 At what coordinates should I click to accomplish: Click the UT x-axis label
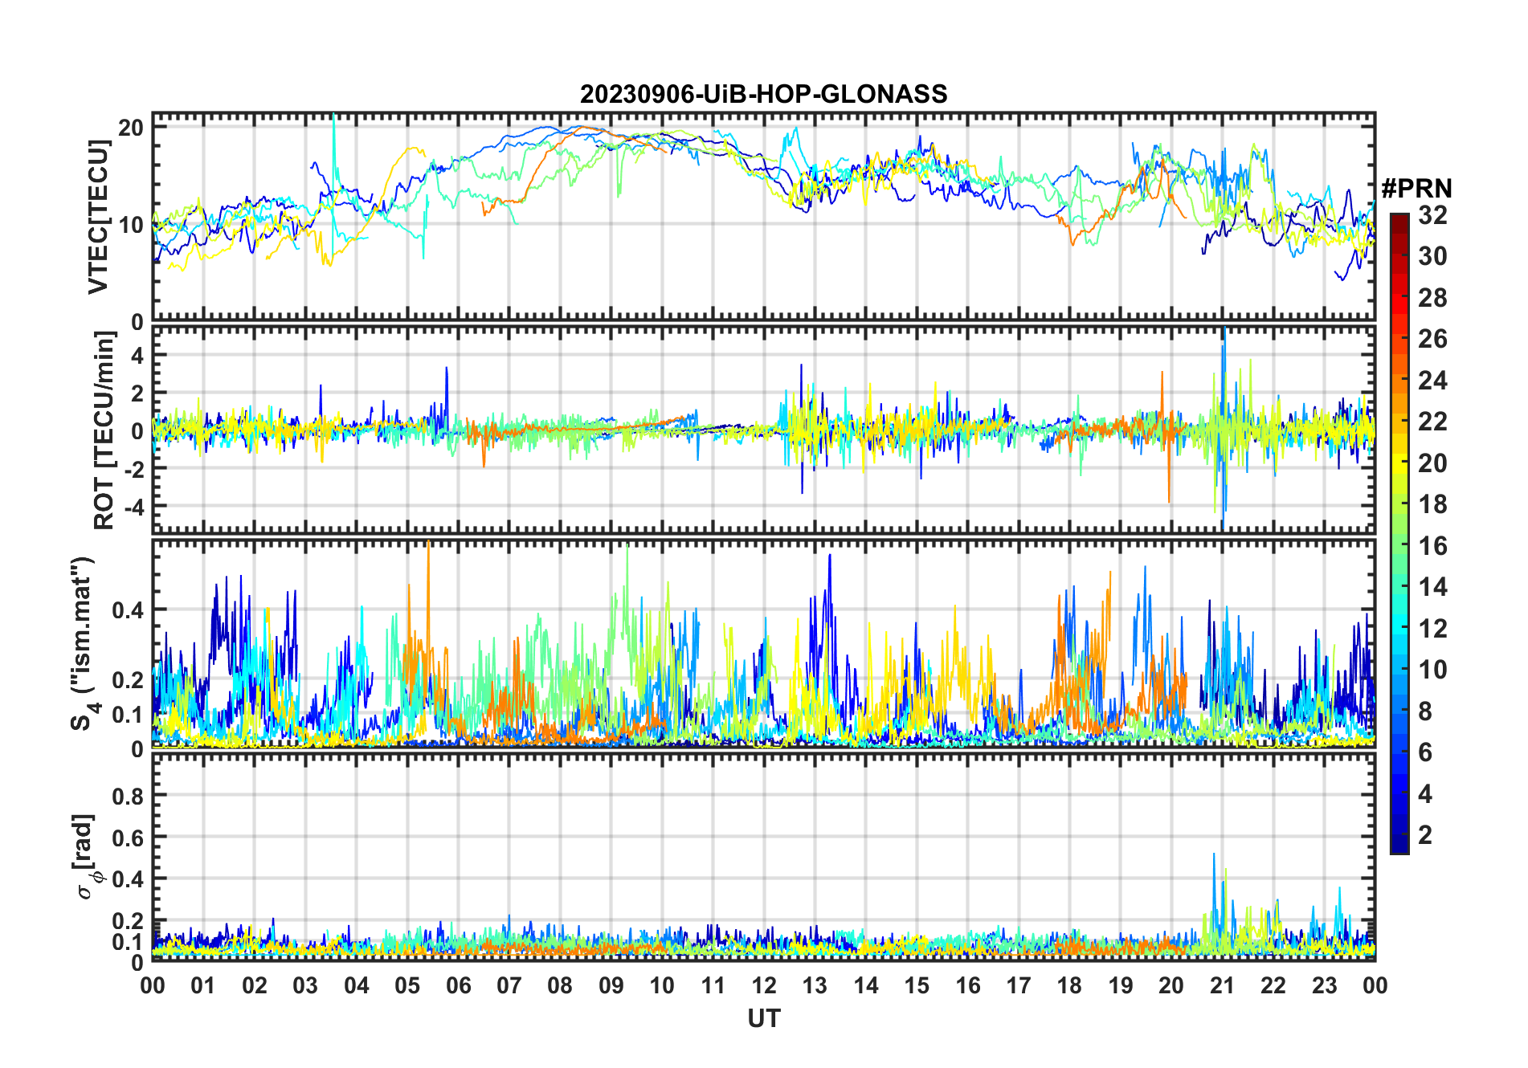click(763, 1018)
